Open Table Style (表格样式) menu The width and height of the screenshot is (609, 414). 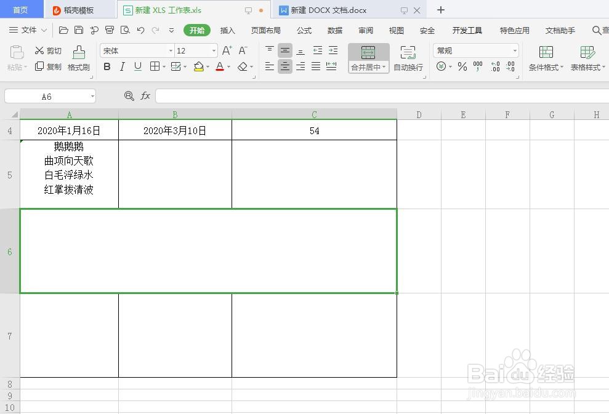tap(587, 58)
